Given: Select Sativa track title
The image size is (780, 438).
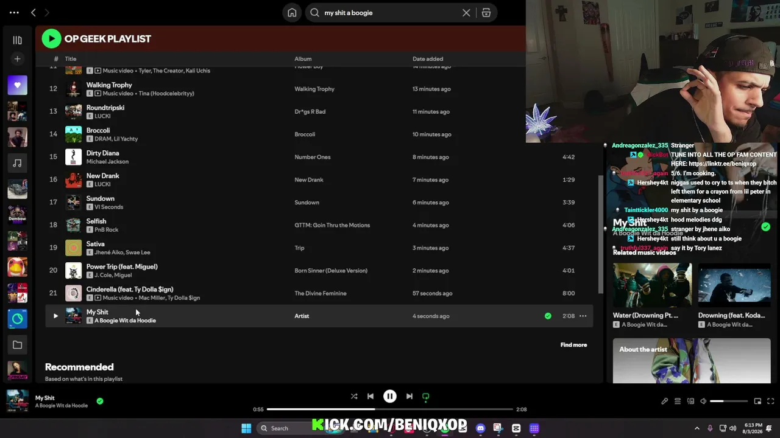Looking at the screenshot, I should coord(96,244).
